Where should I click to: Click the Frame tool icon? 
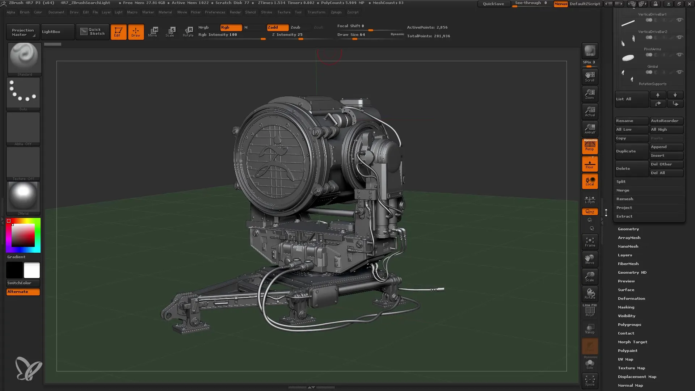click(x=590, y=242)
